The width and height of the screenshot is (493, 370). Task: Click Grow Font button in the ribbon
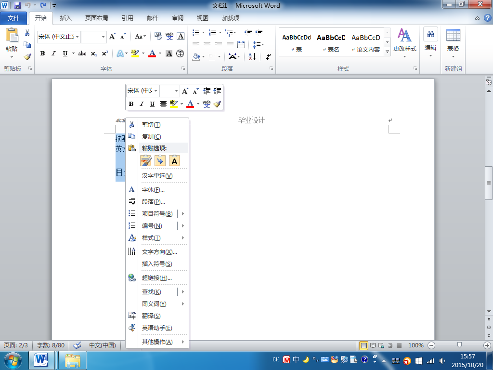(113, 37)
